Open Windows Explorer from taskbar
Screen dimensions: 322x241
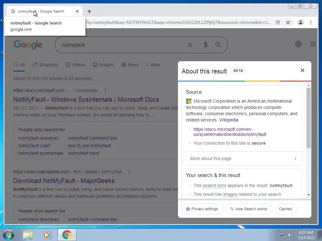tap(28, 235)
